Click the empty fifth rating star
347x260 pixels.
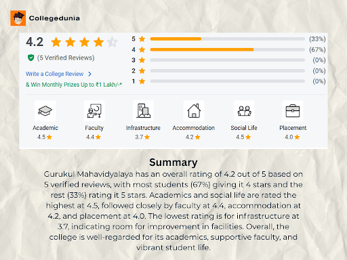(112, 42)
